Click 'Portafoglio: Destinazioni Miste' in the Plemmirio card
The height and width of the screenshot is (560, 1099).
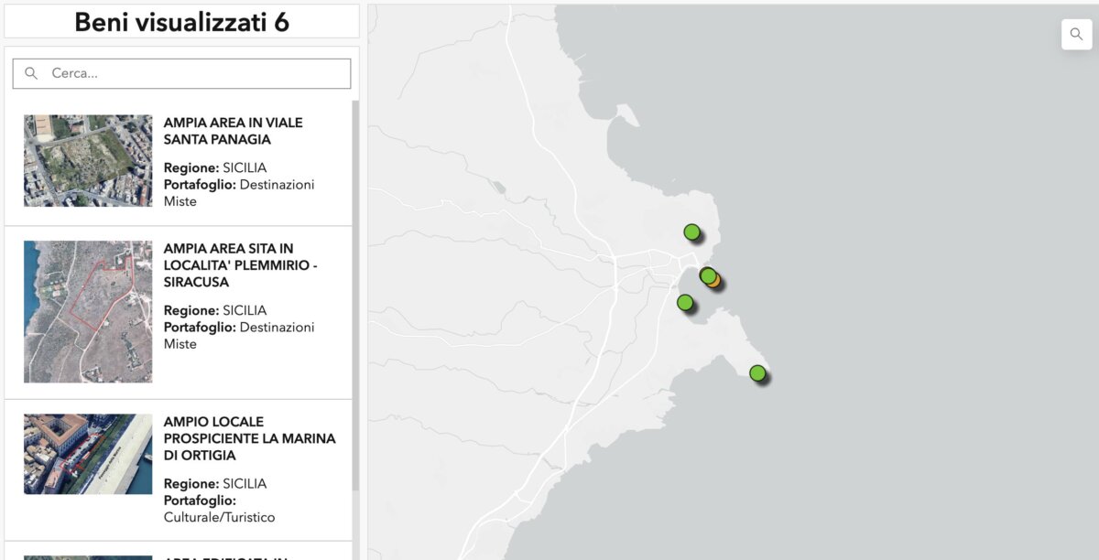click(x=239, y=336)
